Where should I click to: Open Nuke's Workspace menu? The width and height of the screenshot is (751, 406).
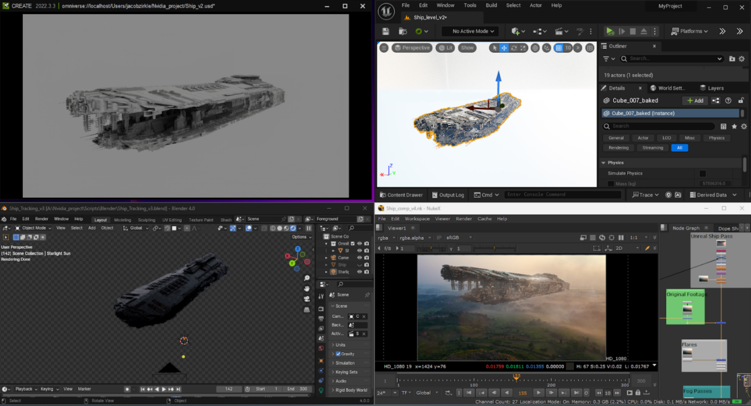click(418, 218)
